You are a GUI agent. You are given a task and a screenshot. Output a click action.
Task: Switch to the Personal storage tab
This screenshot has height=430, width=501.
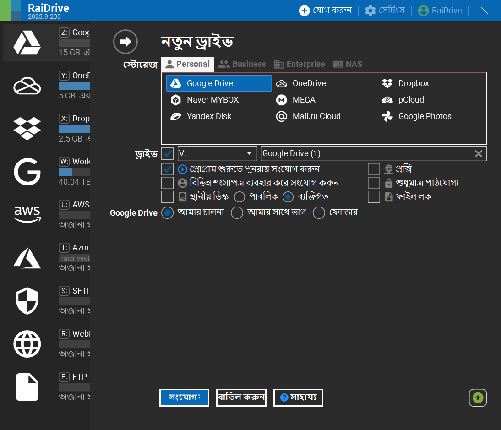(188, 64)
